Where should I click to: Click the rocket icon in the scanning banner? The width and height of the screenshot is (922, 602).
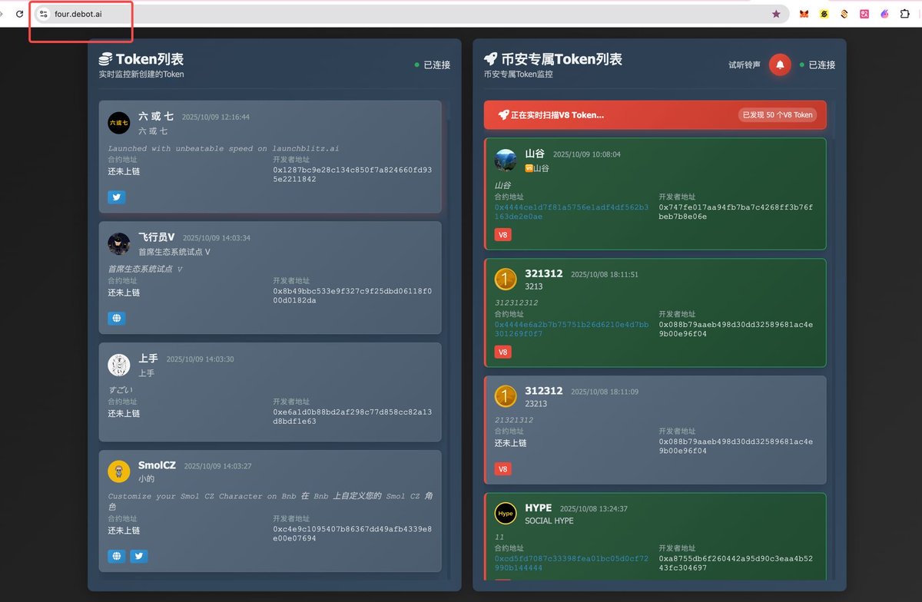coord(503,115)
